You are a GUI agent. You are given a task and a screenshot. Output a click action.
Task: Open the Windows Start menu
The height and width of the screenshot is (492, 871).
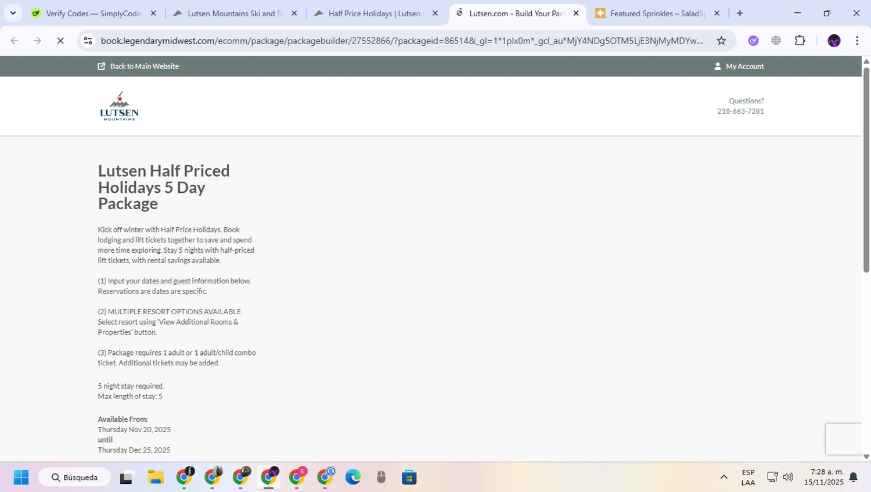pos(21,477)
